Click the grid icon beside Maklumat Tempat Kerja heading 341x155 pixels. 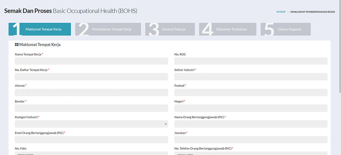point(16,45)
